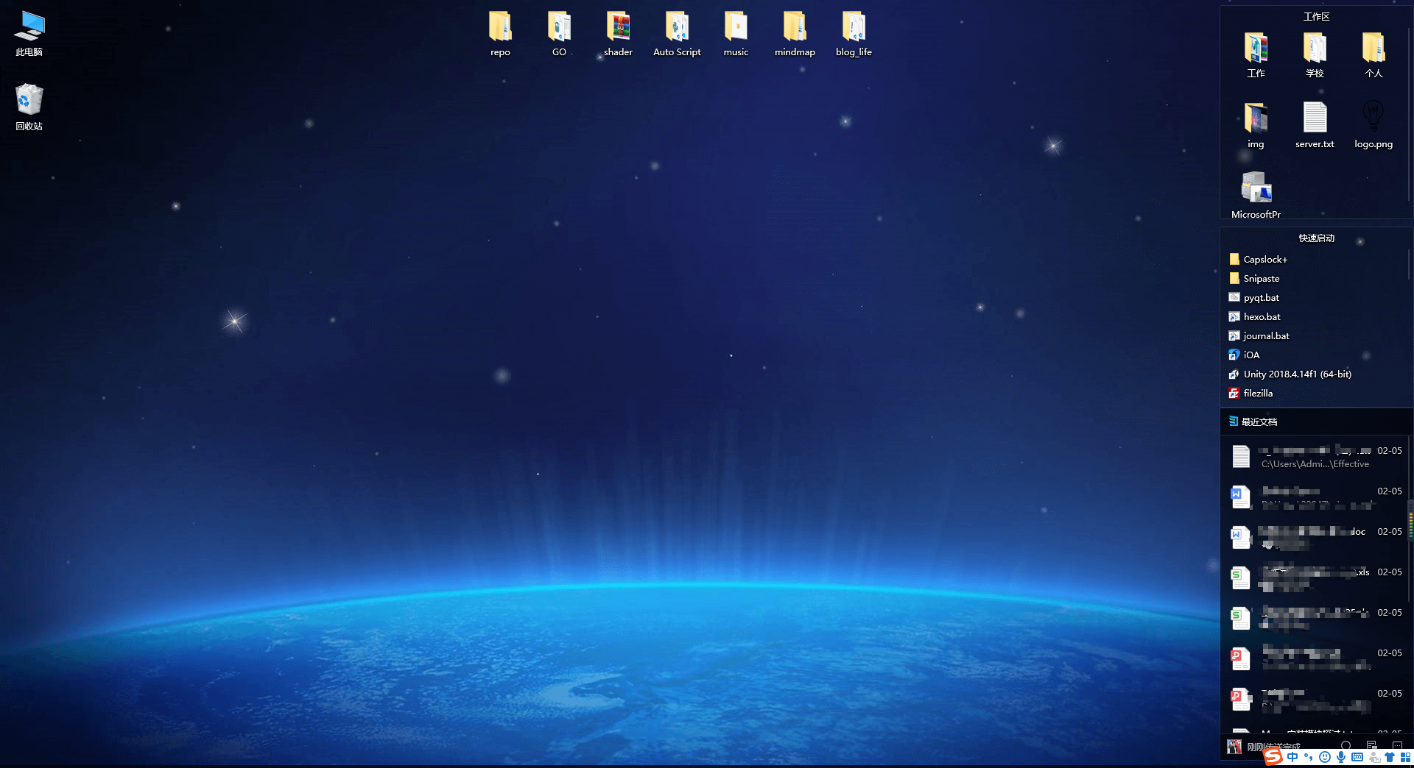Image resolution: width=1414 pixels, height=768 pixels.
Task: Open the Auto Script folder
Action: point(677,34)
